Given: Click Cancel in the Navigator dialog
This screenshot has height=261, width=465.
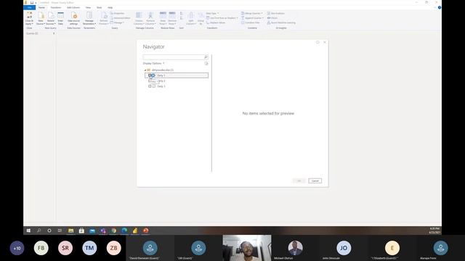Looking at the screenshot, I should (315, 181).
